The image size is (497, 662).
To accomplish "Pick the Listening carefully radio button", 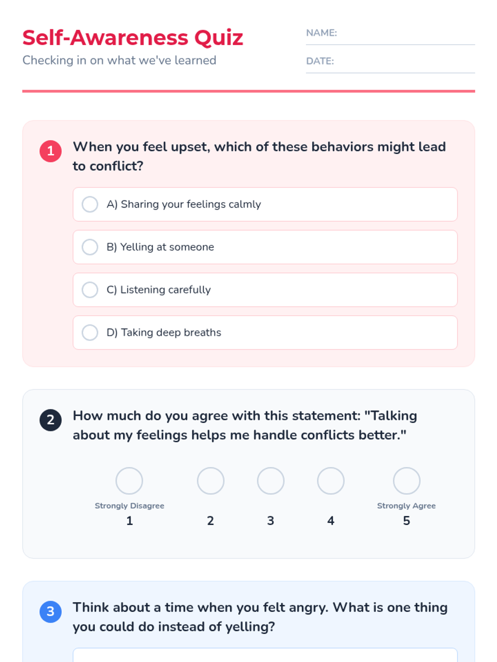I will click(90, 290).
